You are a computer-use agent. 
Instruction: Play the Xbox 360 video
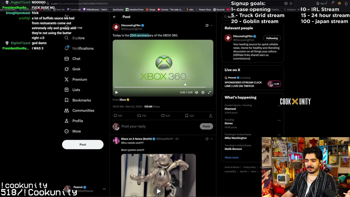click(x=116, y=92)
